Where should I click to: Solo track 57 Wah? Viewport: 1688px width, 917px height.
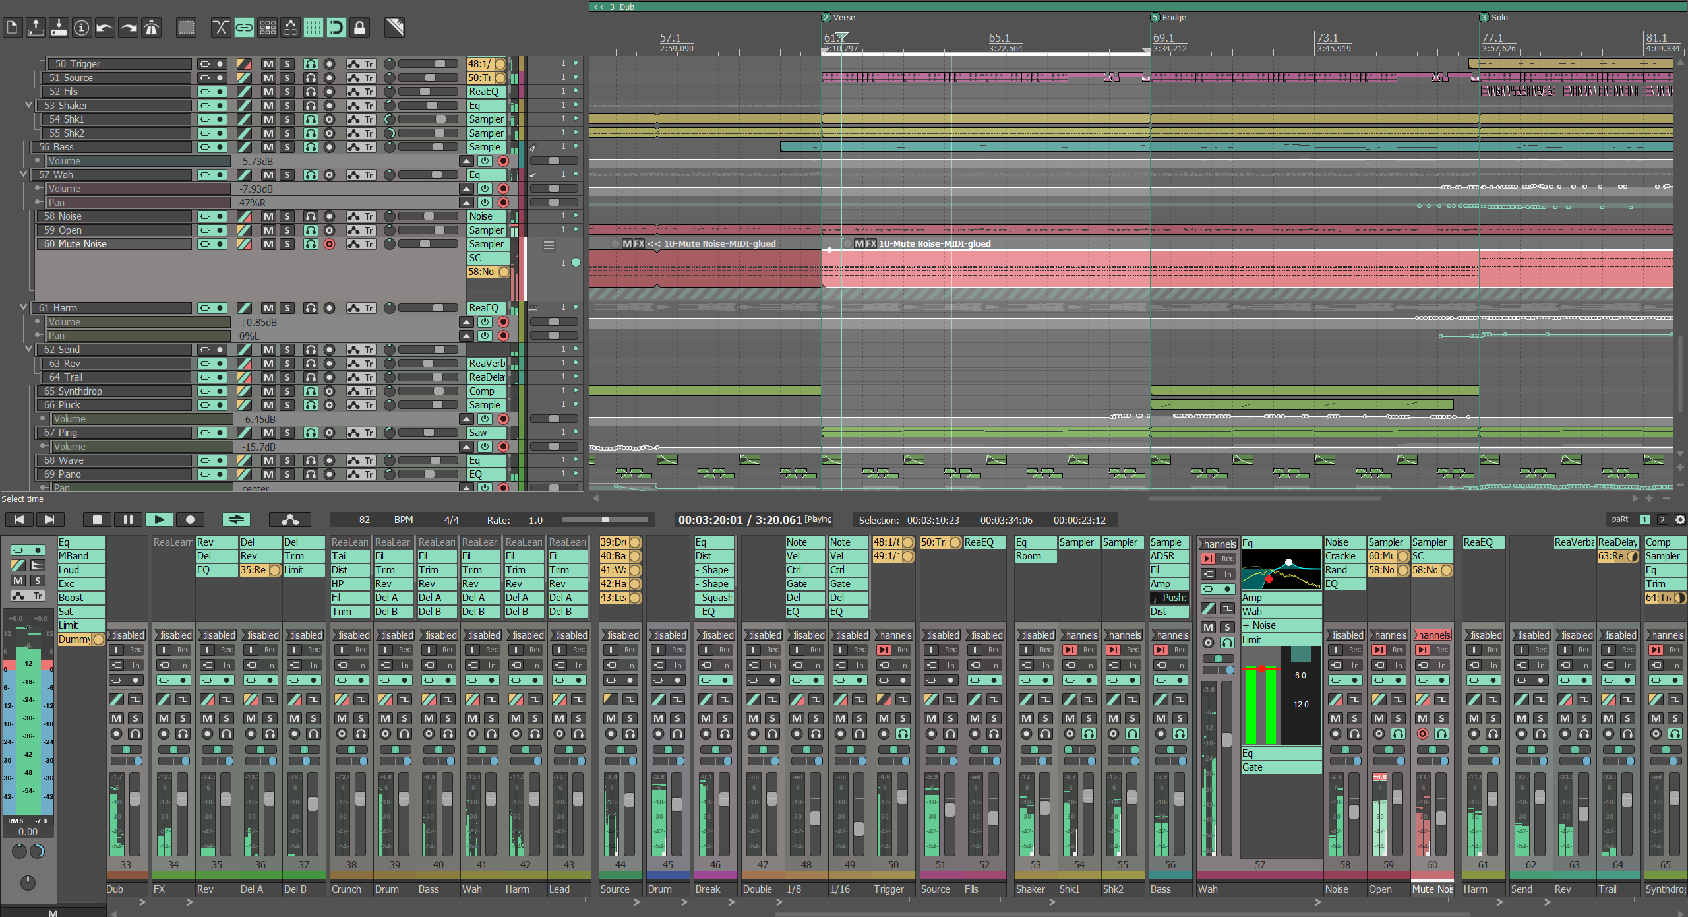click(x=287, y=175)
